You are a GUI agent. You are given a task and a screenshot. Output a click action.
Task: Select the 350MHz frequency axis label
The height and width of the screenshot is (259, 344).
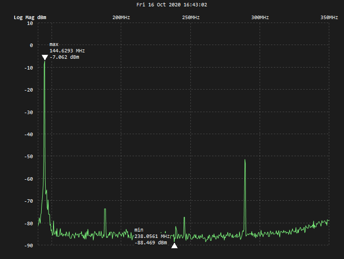click(x=329, y=18)
